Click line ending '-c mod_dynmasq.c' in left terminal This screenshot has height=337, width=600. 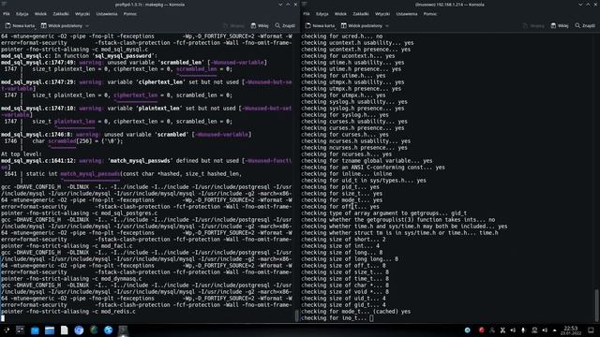click(71, 279)
